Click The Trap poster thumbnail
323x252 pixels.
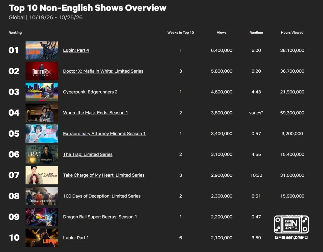coord(42,154)
